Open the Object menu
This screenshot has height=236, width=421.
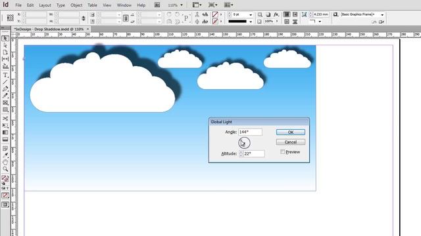(76, 5)
